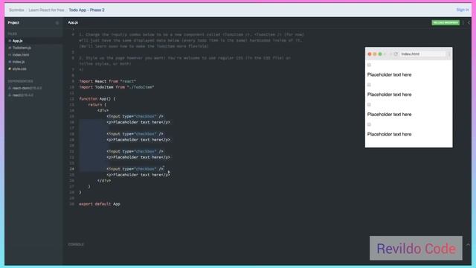The width and height of the screenshot is (476, 268).
Task: Expand the console with the up chevron
Action: click(468, 245)
